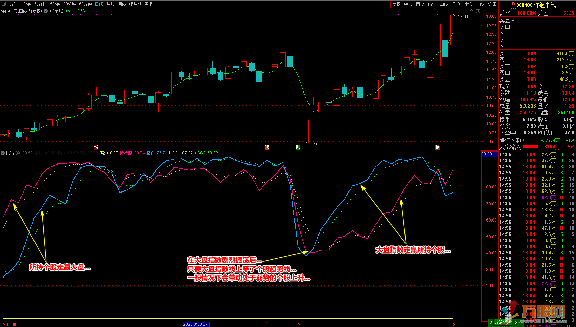Screen dimensions: 576x327
Task: Expand the input method bar chevron
Action: pos(491,322)
